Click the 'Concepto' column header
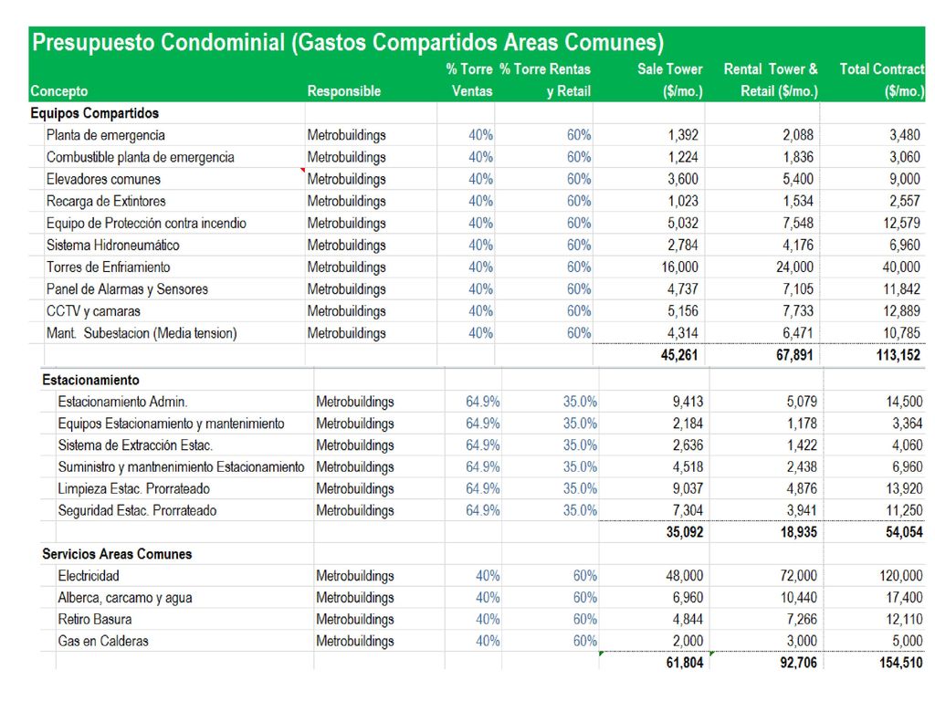This screenshot has height=701, width=935. click(x=59, y=91)
